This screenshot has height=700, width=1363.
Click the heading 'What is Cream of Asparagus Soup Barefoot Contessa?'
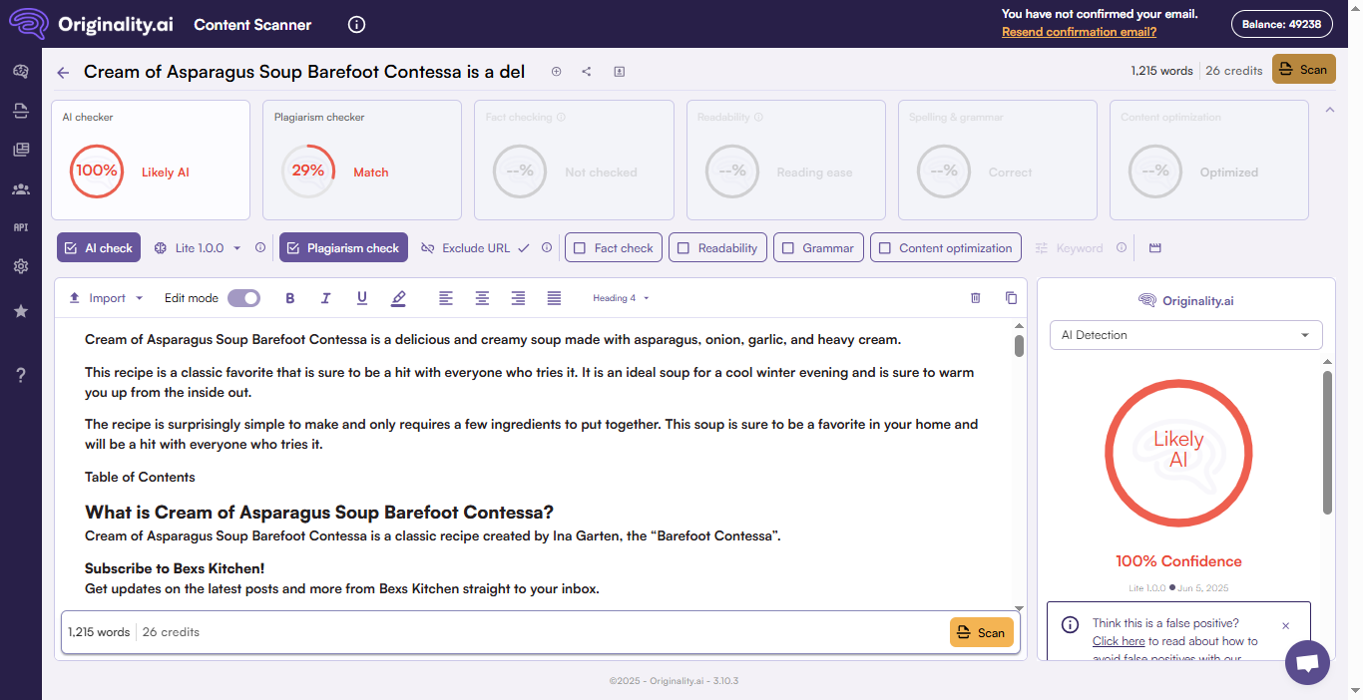pos(319,513)
